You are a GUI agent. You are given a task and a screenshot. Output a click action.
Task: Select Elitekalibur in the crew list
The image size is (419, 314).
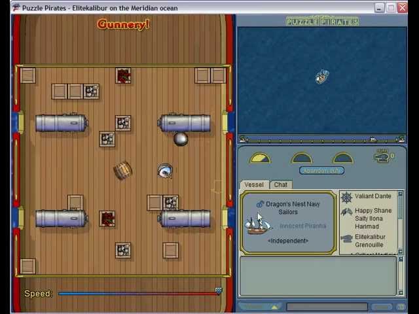click(370, 237)
